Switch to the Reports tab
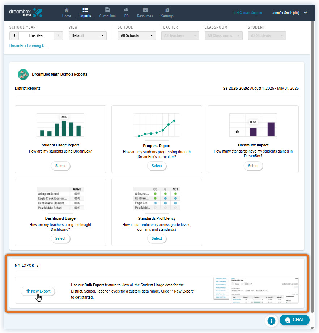The width and height of the screenshot is (319, 333). tap(85, 13)
